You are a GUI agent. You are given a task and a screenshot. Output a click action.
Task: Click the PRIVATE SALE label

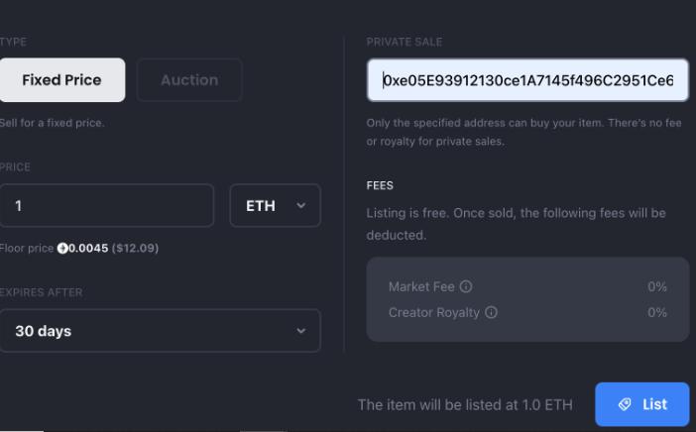404,42
